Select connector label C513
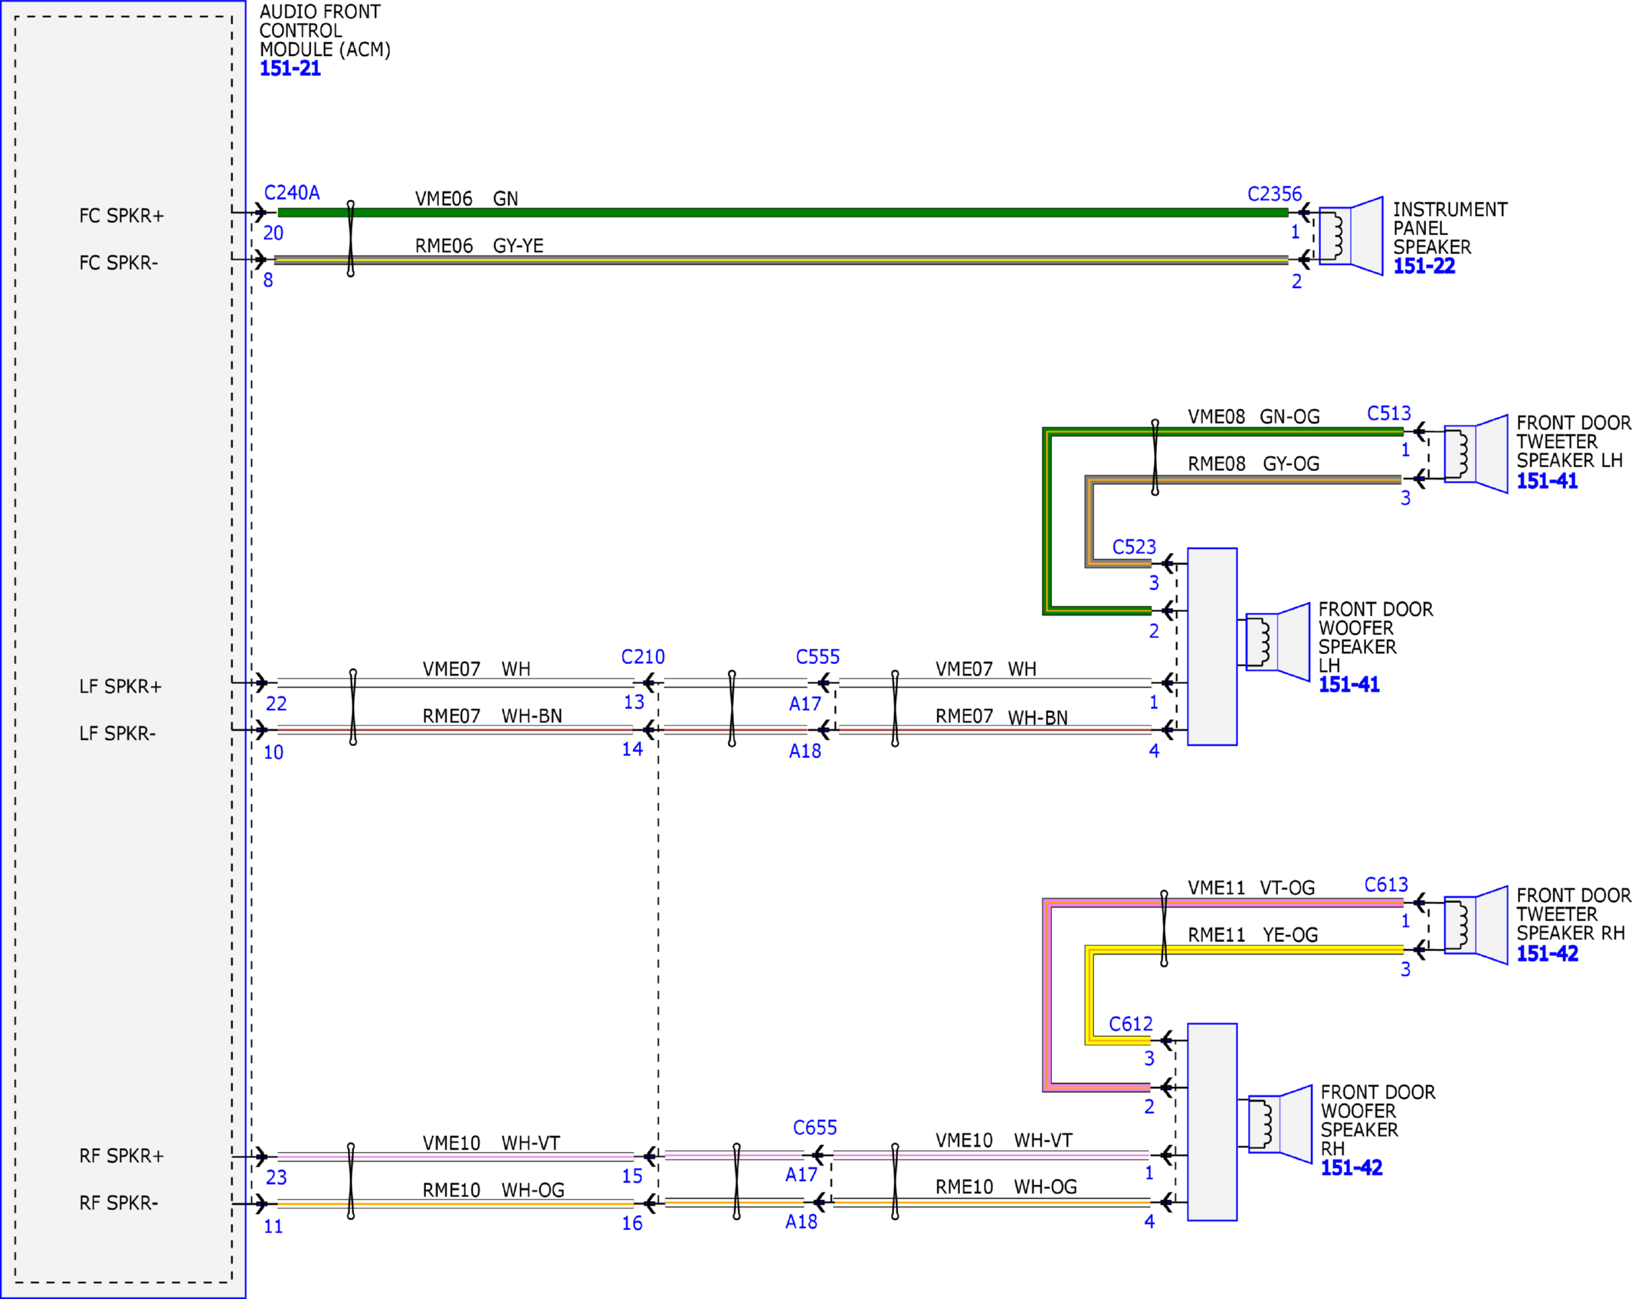This screenshot has width=1632, height=1299. [x=1388, y=414]
